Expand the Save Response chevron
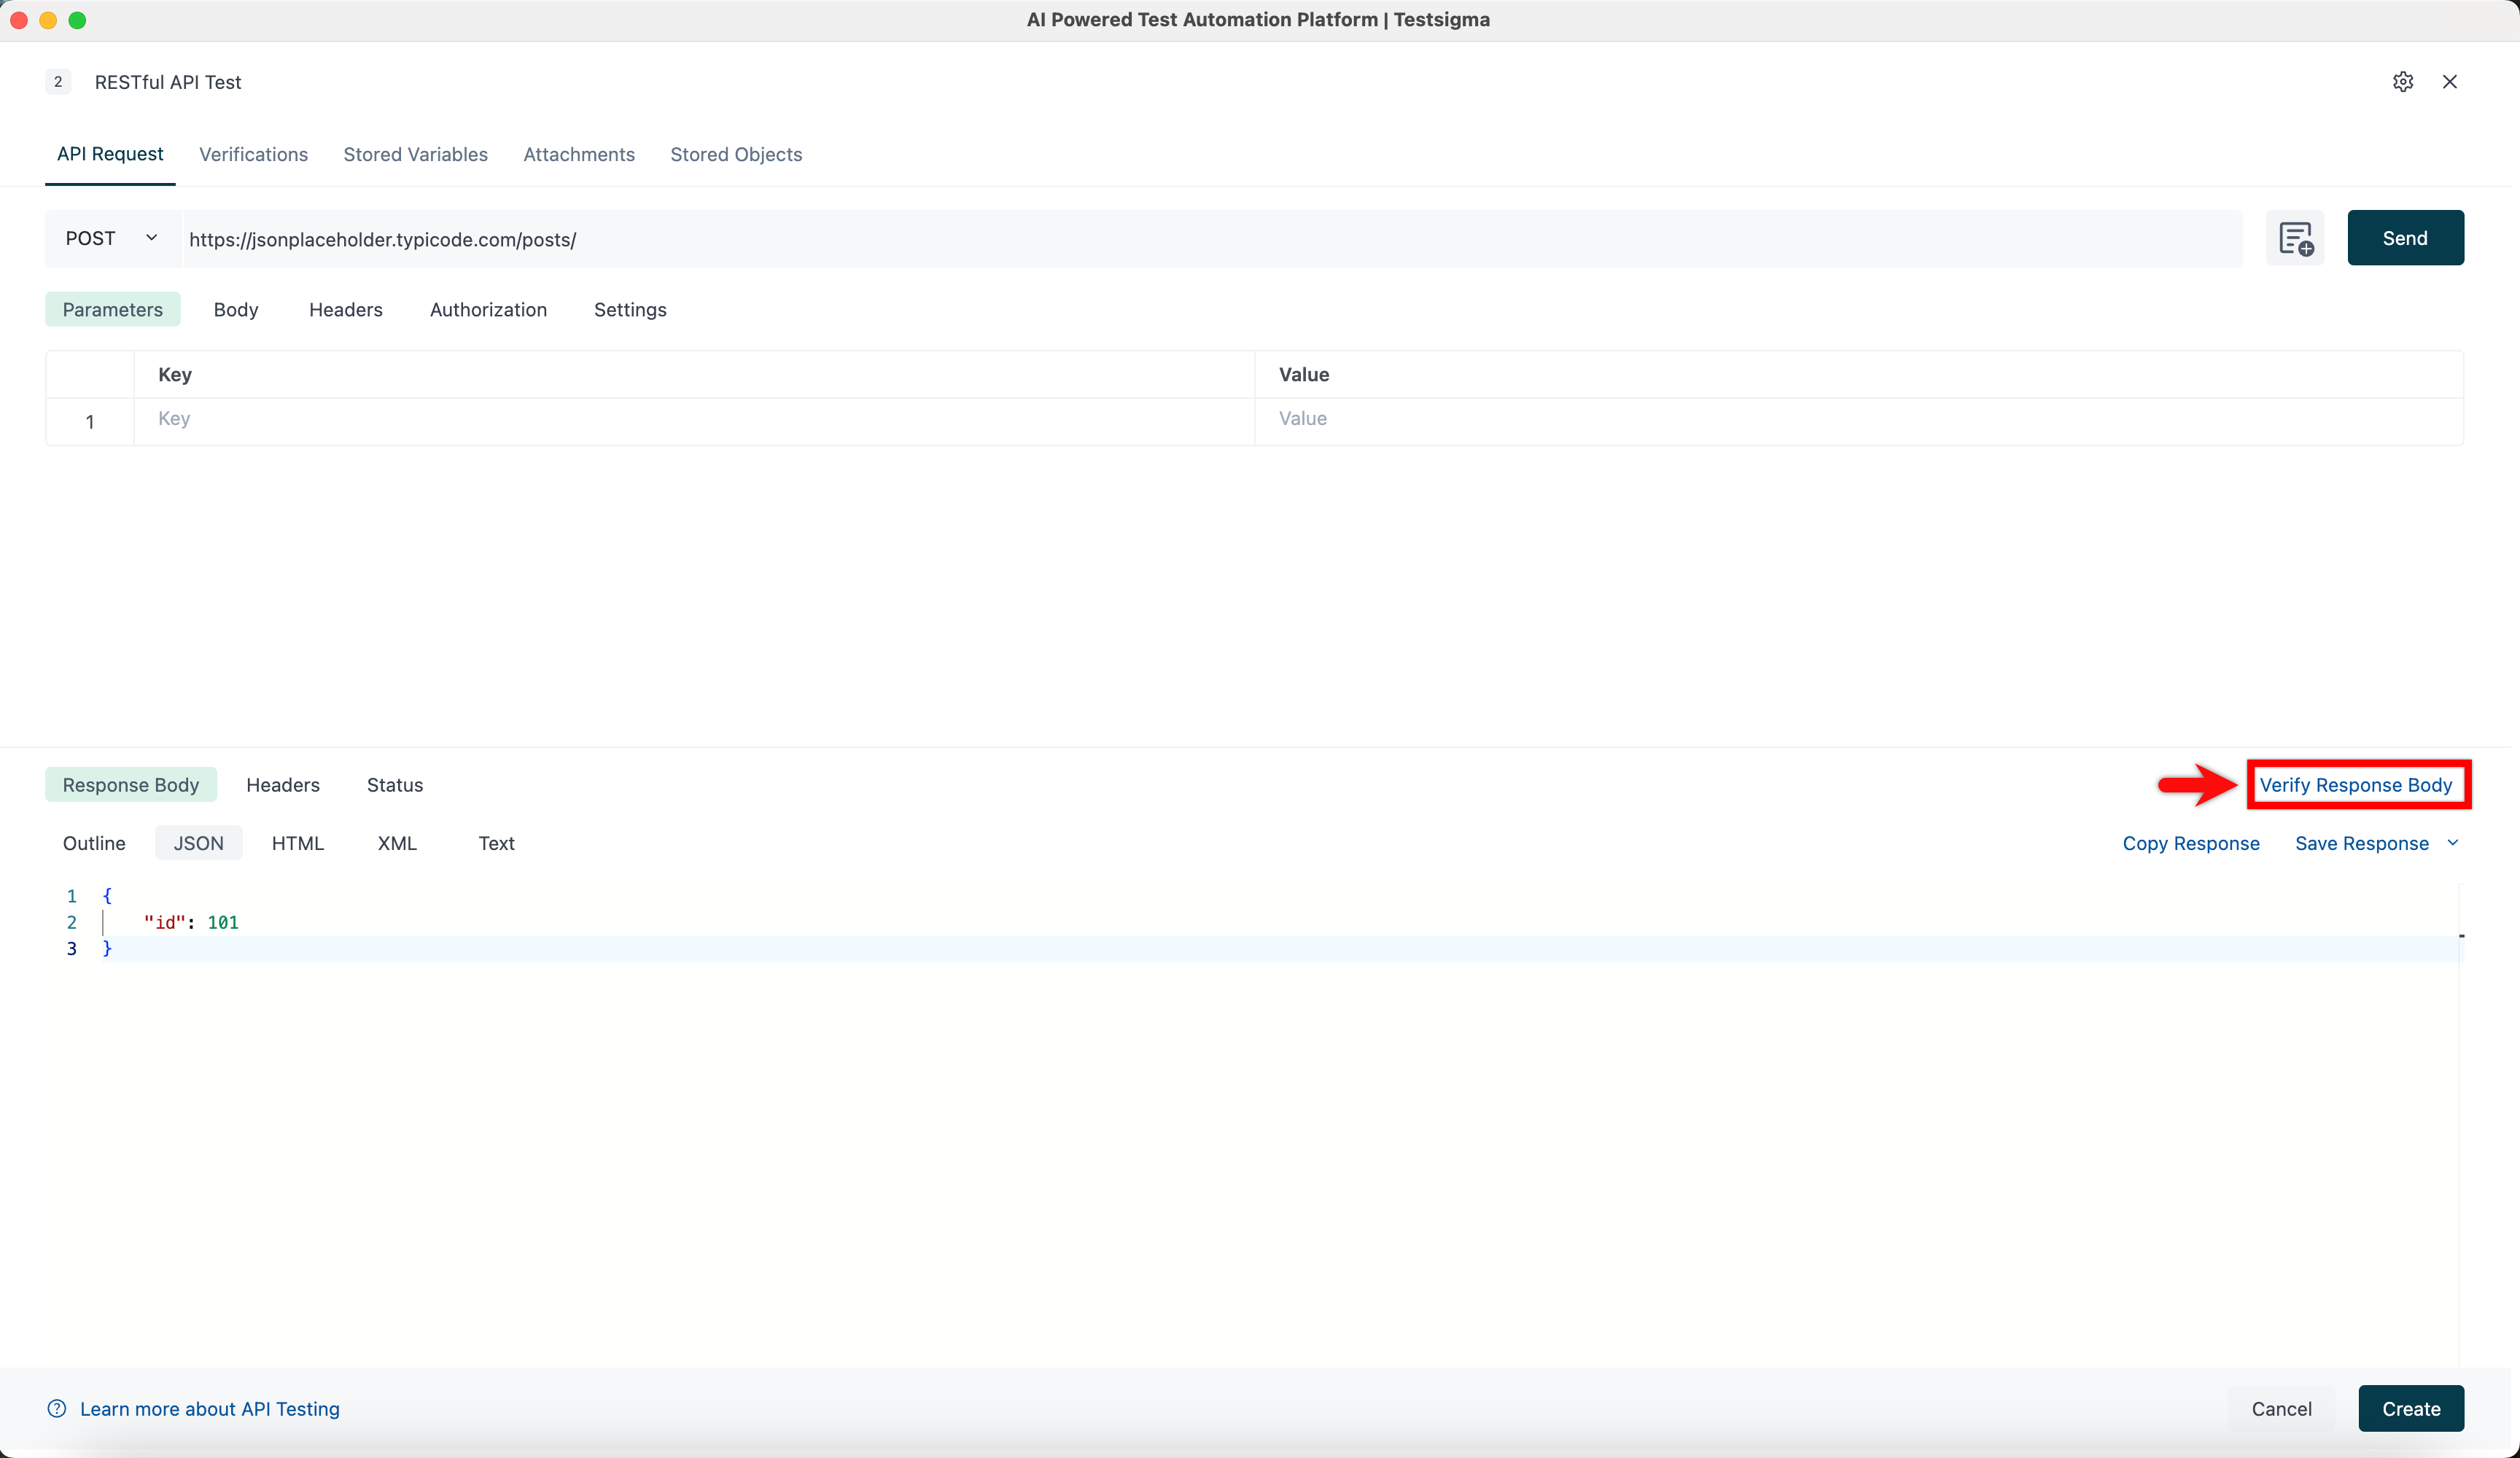 point(2452,843)
